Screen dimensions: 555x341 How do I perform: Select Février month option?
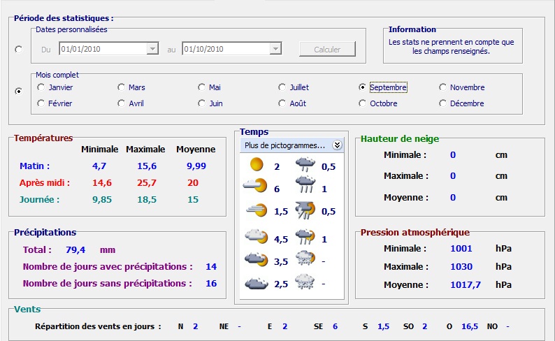pos(55,103)
